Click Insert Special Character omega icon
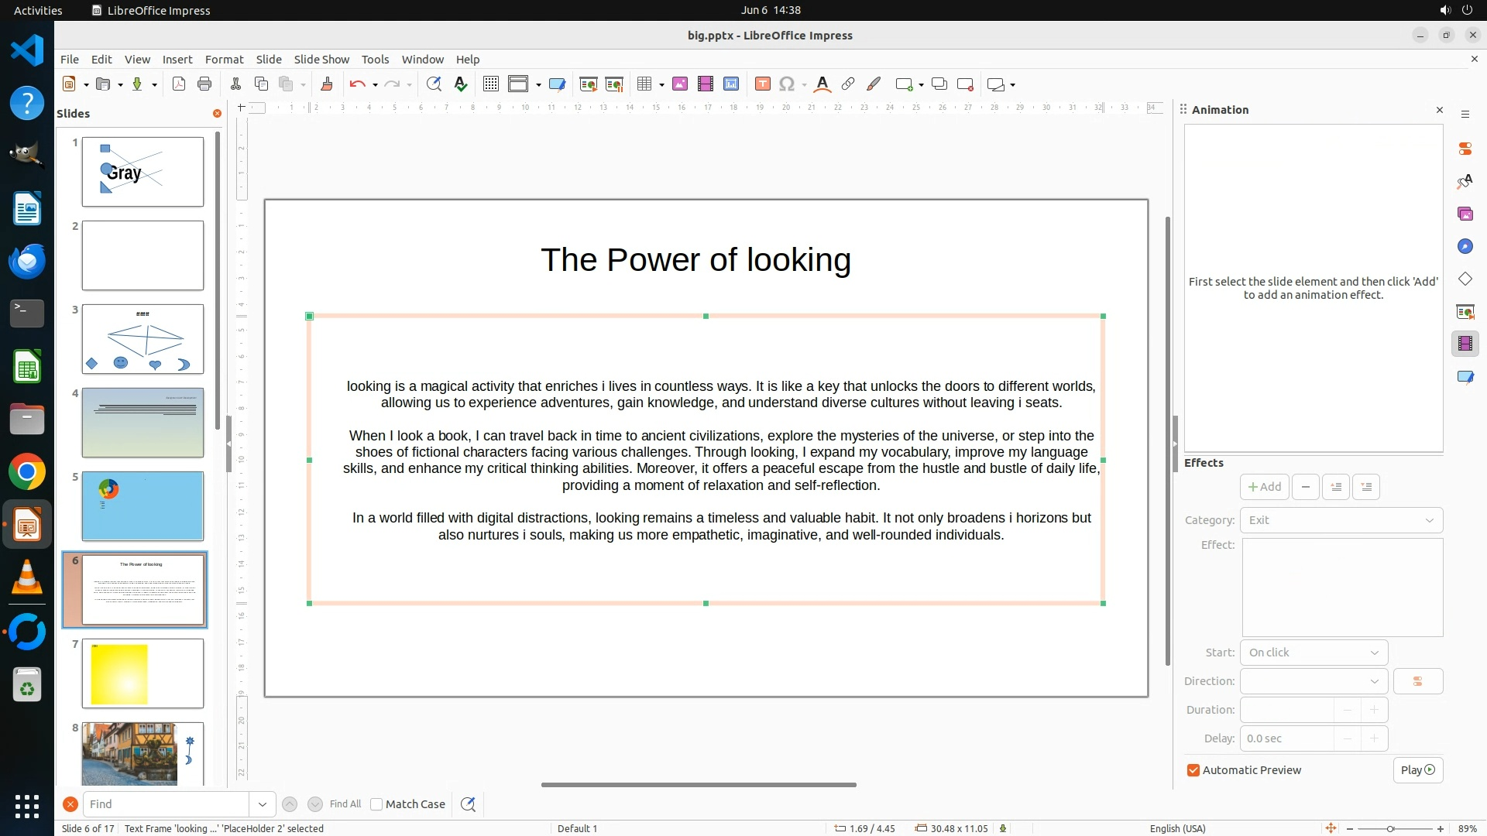The height and width of the screenshot is (836, 1487). [787, 84]
